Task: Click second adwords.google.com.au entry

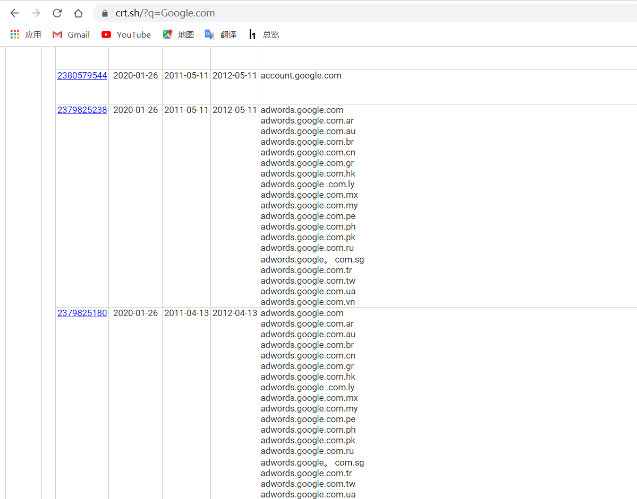Action: [x=308, y=335]
